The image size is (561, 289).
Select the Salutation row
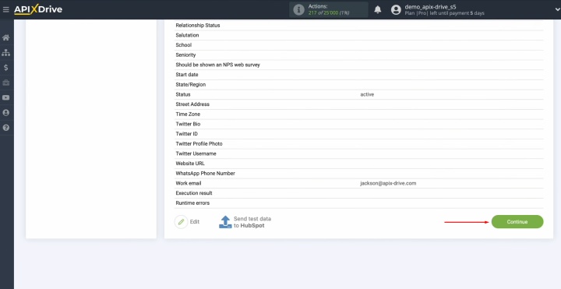click(x=359, y=35)
